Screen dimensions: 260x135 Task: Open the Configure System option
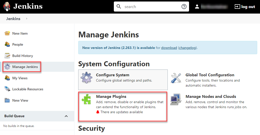tap(113, 75)
